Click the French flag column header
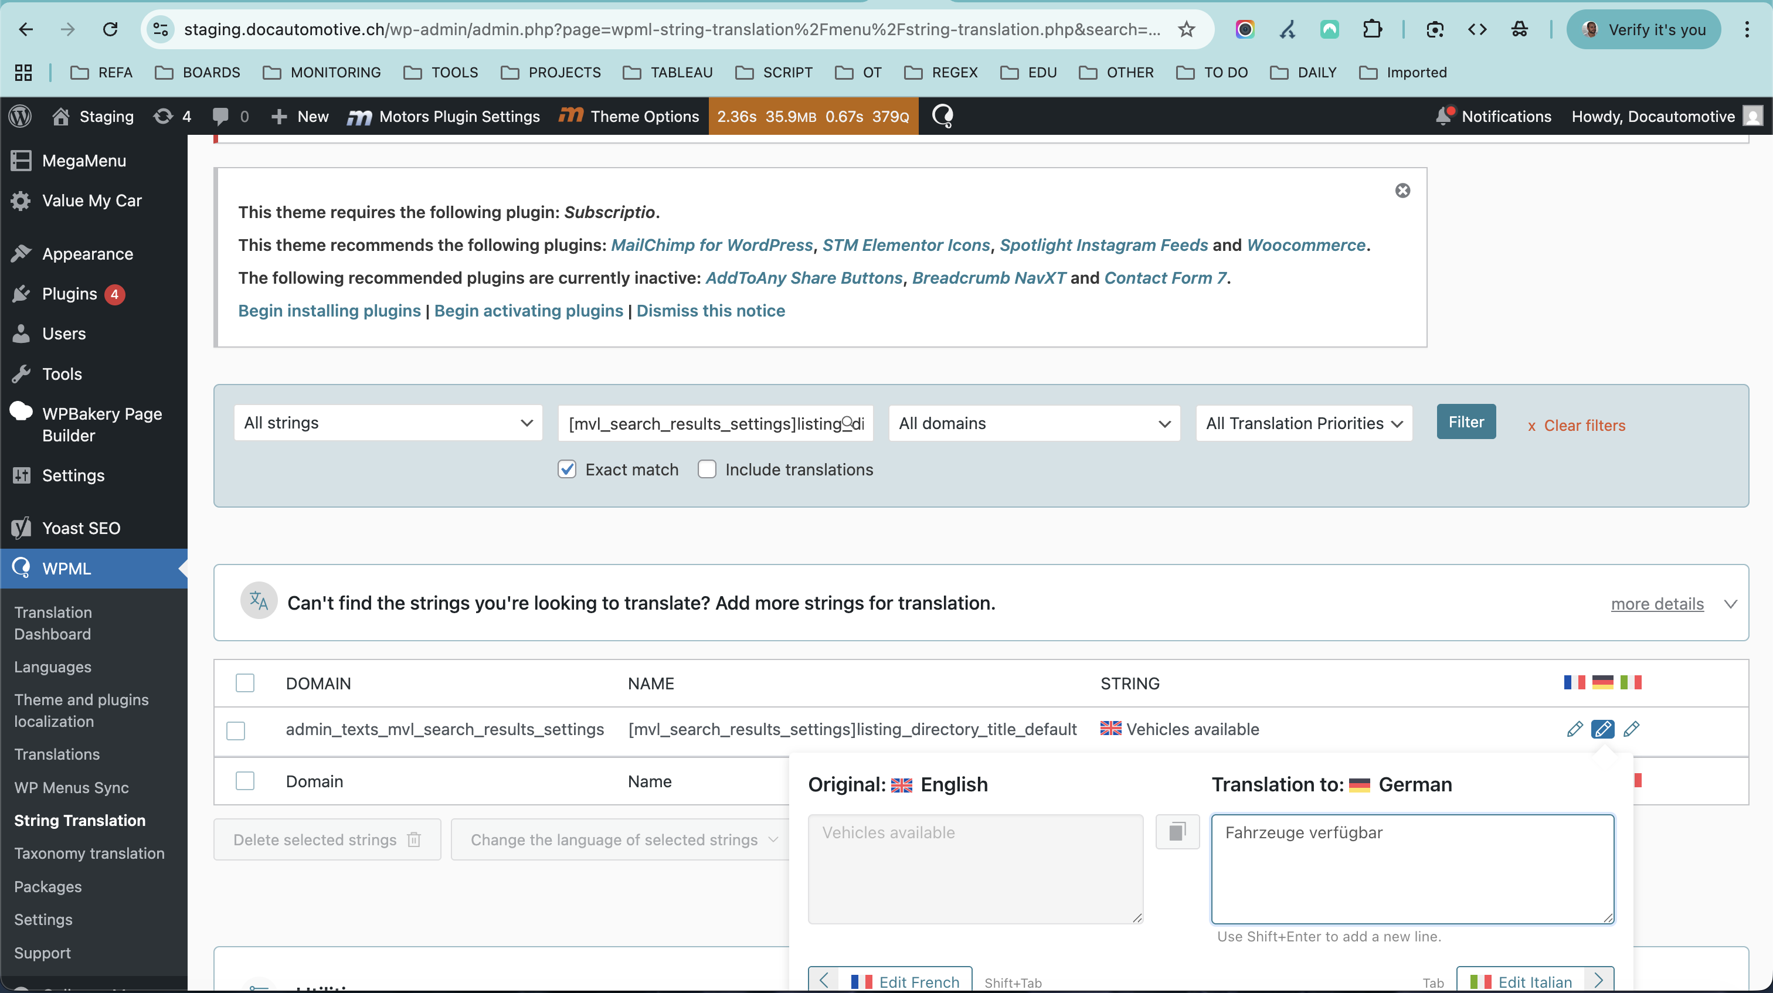Viewport: 1773px width, 993px height. [x=1575, y=682]
